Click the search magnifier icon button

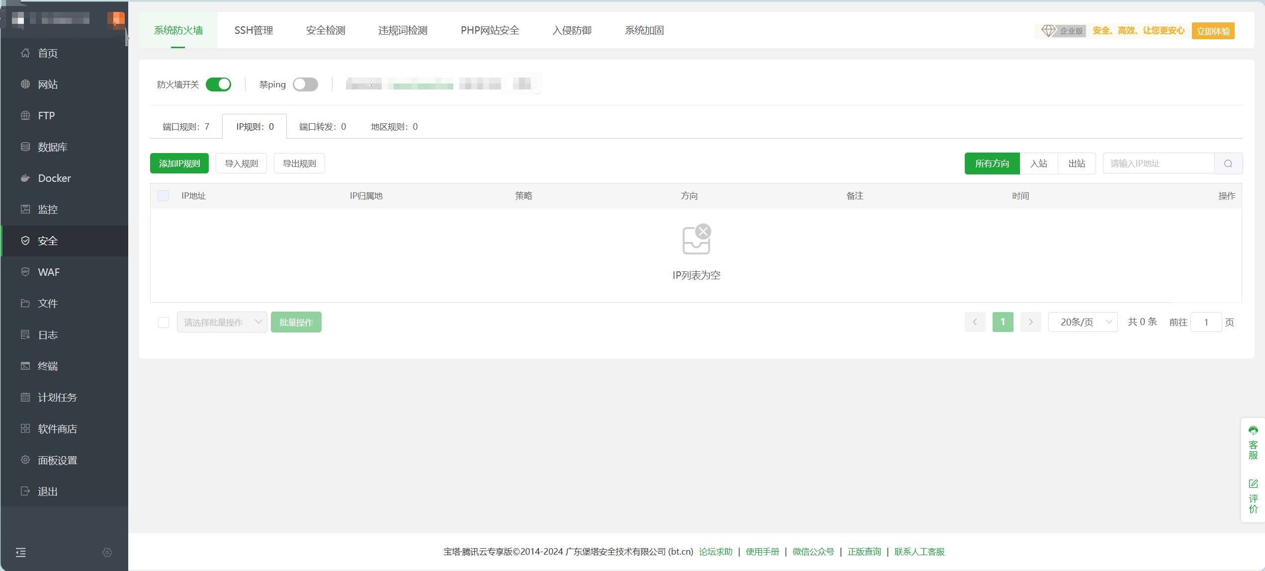(x=1228, y=163)
